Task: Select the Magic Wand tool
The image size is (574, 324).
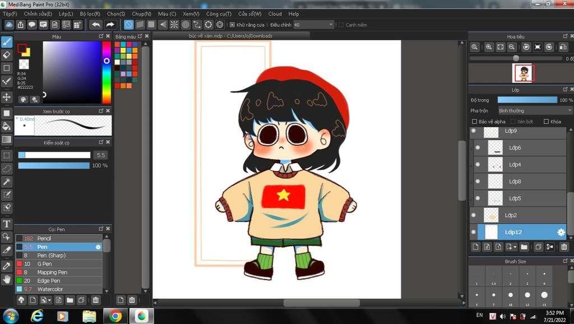Action: tap(7, 182)
